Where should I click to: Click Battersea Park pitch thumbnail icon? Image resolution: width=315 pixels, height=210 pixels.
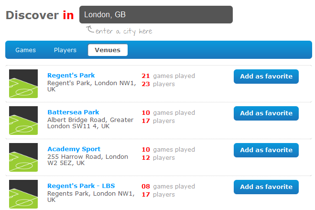pyautogui.click(x=23, y=121)
